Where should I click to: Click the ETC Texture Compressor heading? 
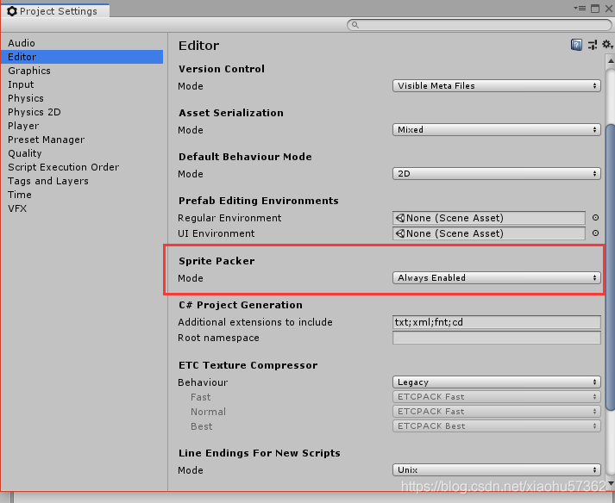(x=248, y=365)
